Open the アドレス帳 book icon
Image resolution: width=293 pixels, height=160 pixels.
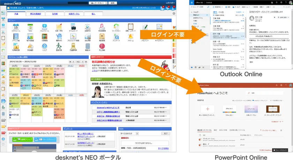click(x=16, y=37)
